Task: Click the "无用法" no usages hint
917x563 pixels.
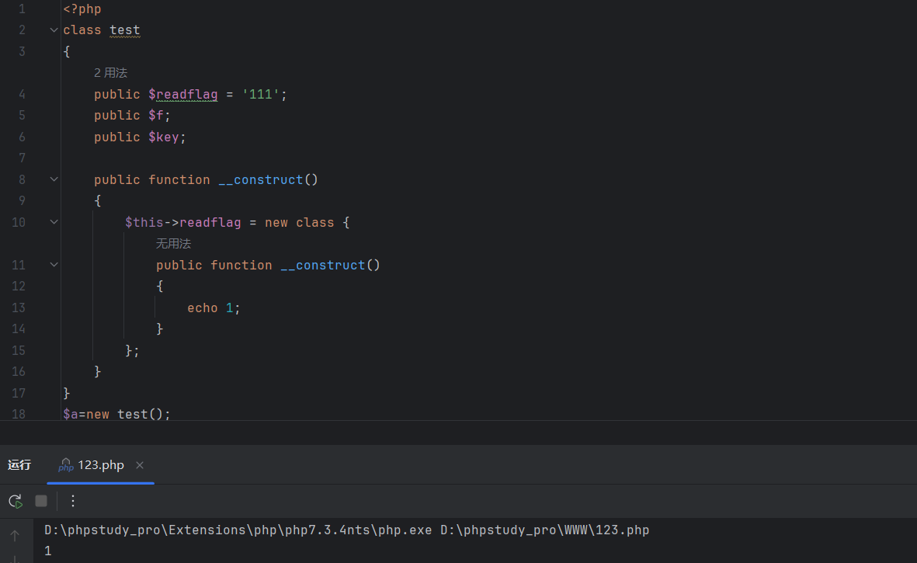Action: (x=173, y=244)
